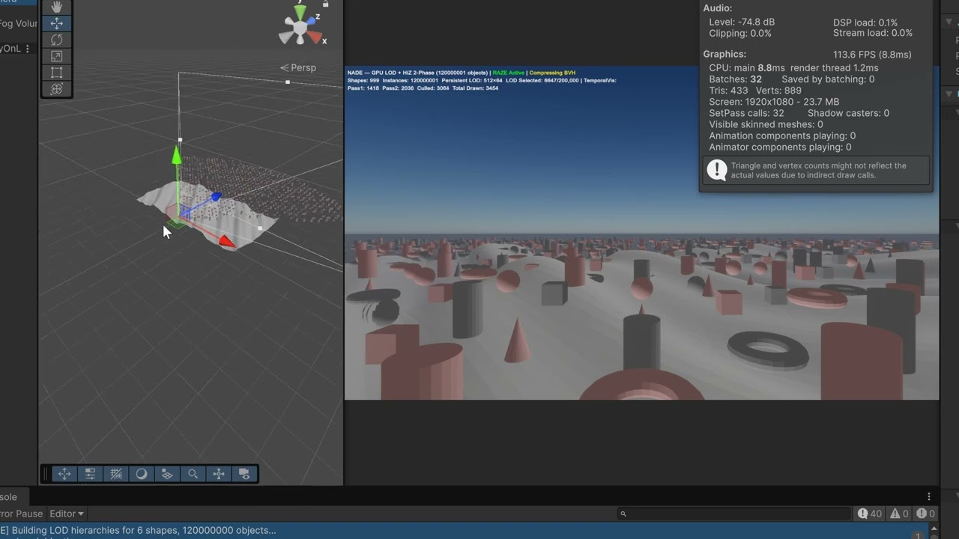Image resolution: width=959 pixels, height=539 pixels.
Task: Toggle the Error Pause button
Action: pos(21,514)
